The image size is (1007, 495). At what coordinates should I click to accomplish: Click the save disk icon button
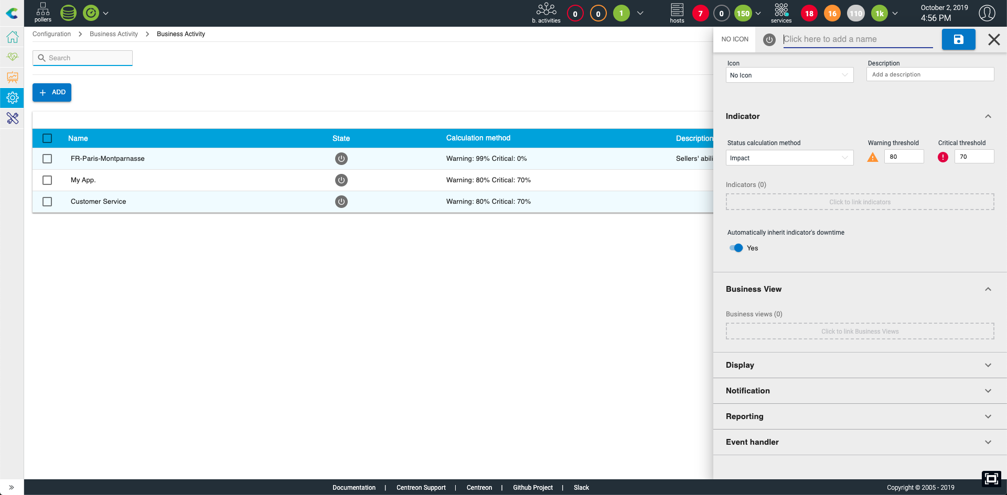point(958,39)
